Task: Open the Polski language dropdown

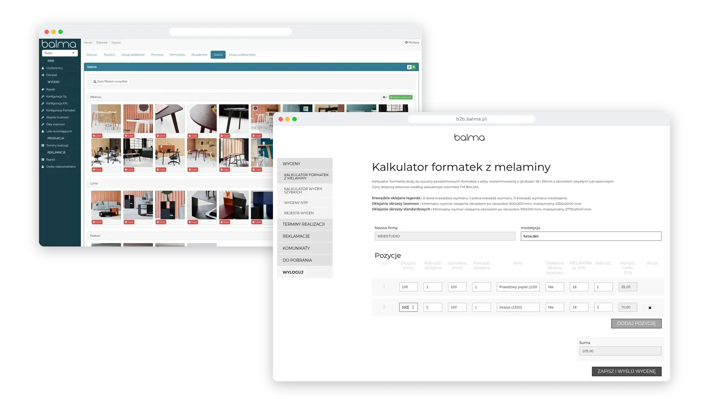Action: click(x=60, y=53)
